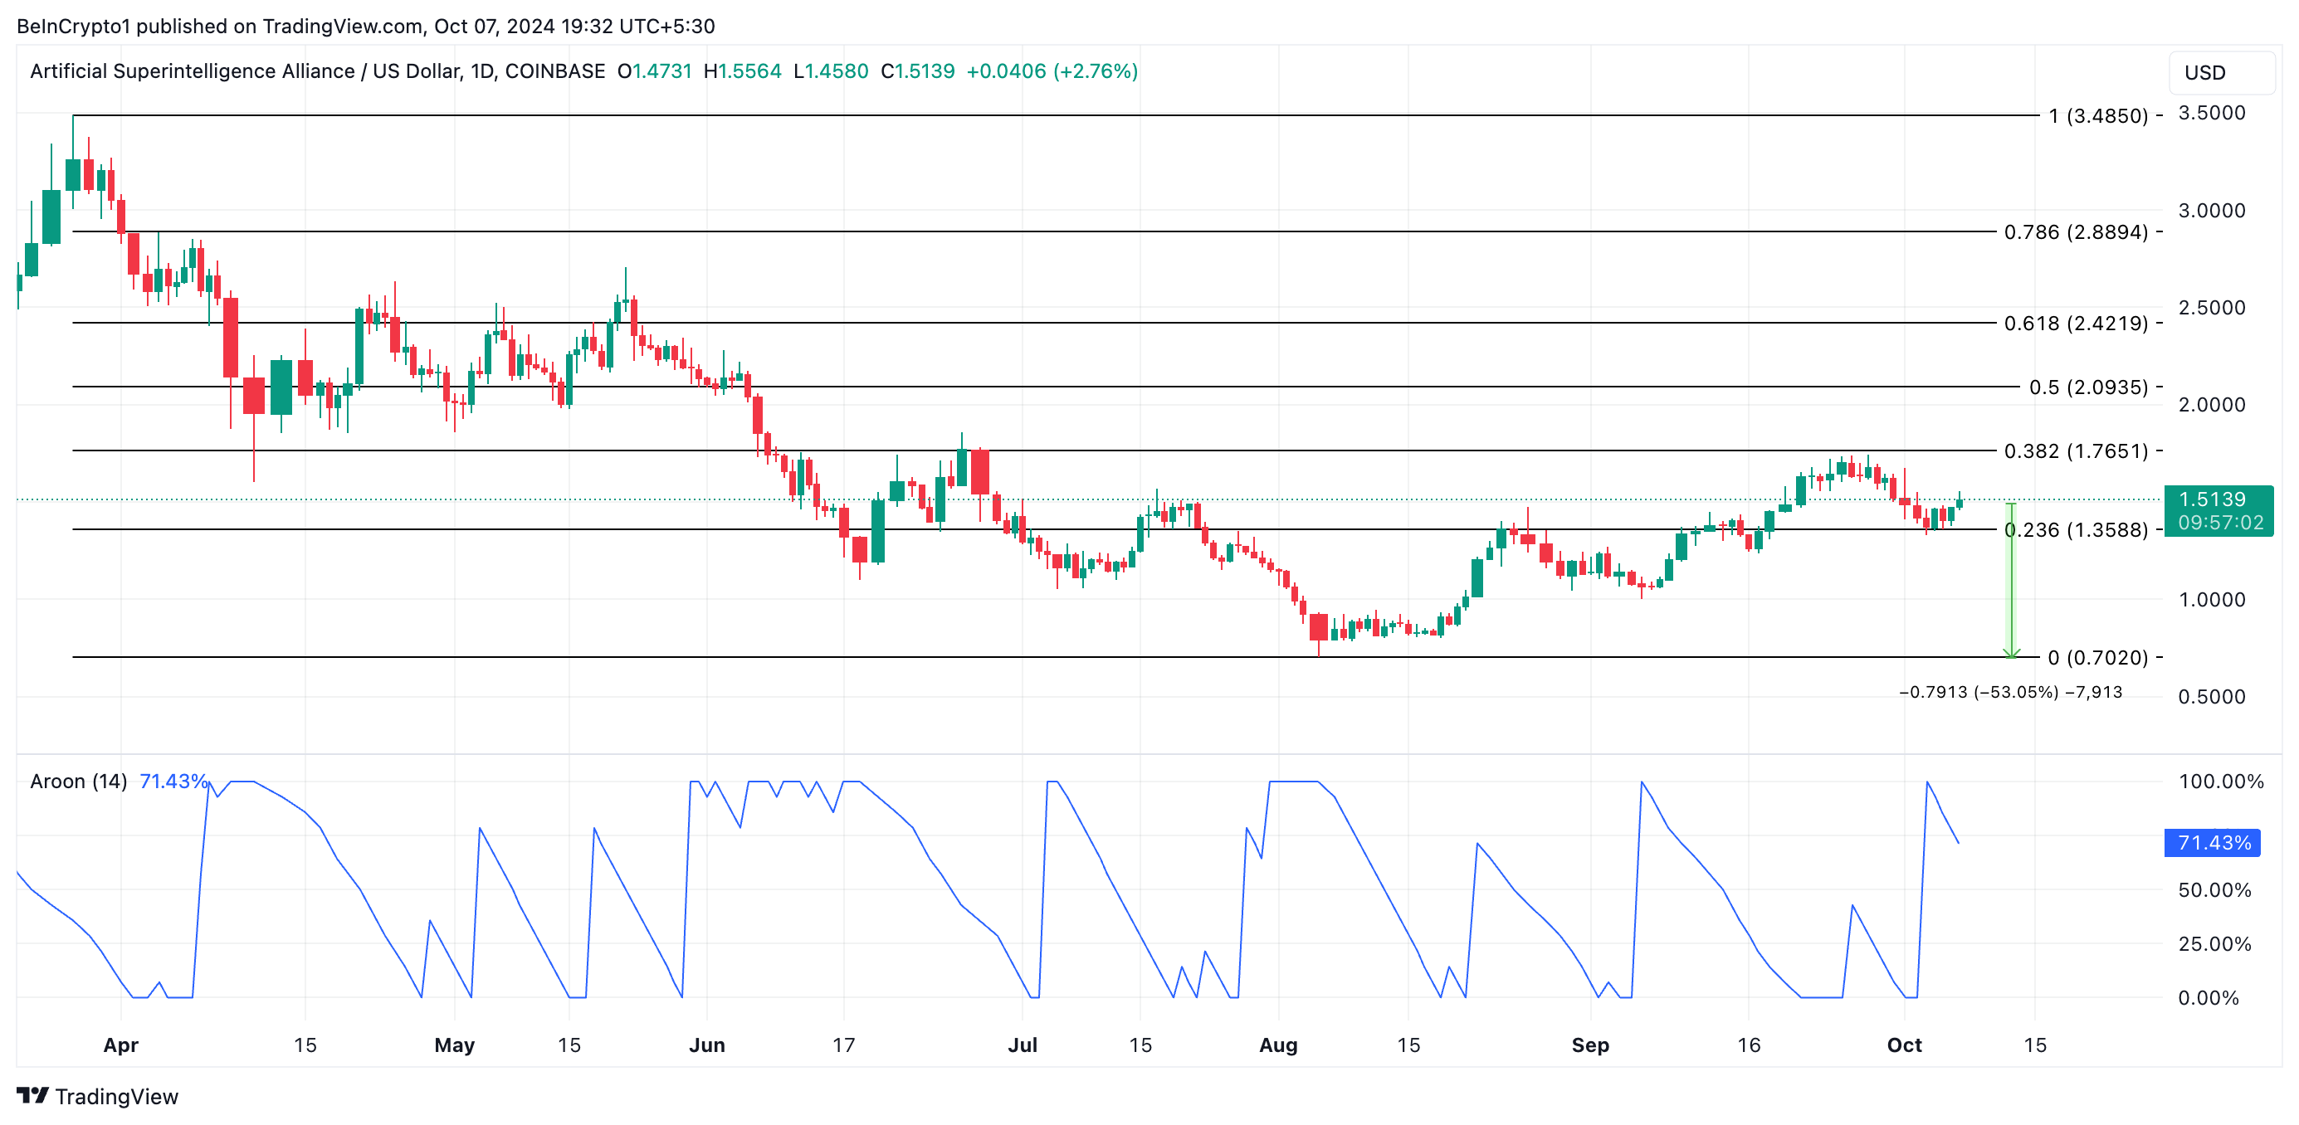The height and width of the screenshot is (1125, 2299).
Task: Select the 0.382 (1.7651) Fibonacci level label
Action: tap(2075, 451)
